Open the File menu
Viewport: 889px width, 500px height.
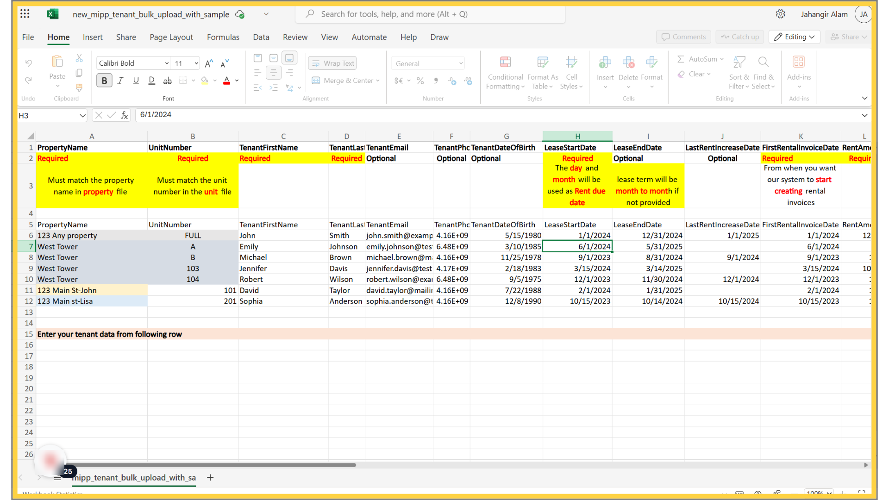coord(28,37)
